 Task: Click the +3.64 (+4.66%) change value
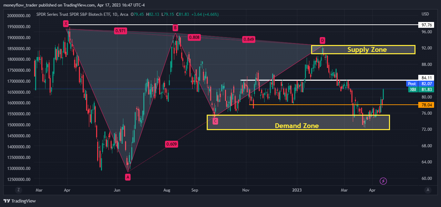click(x=205, y=14)
